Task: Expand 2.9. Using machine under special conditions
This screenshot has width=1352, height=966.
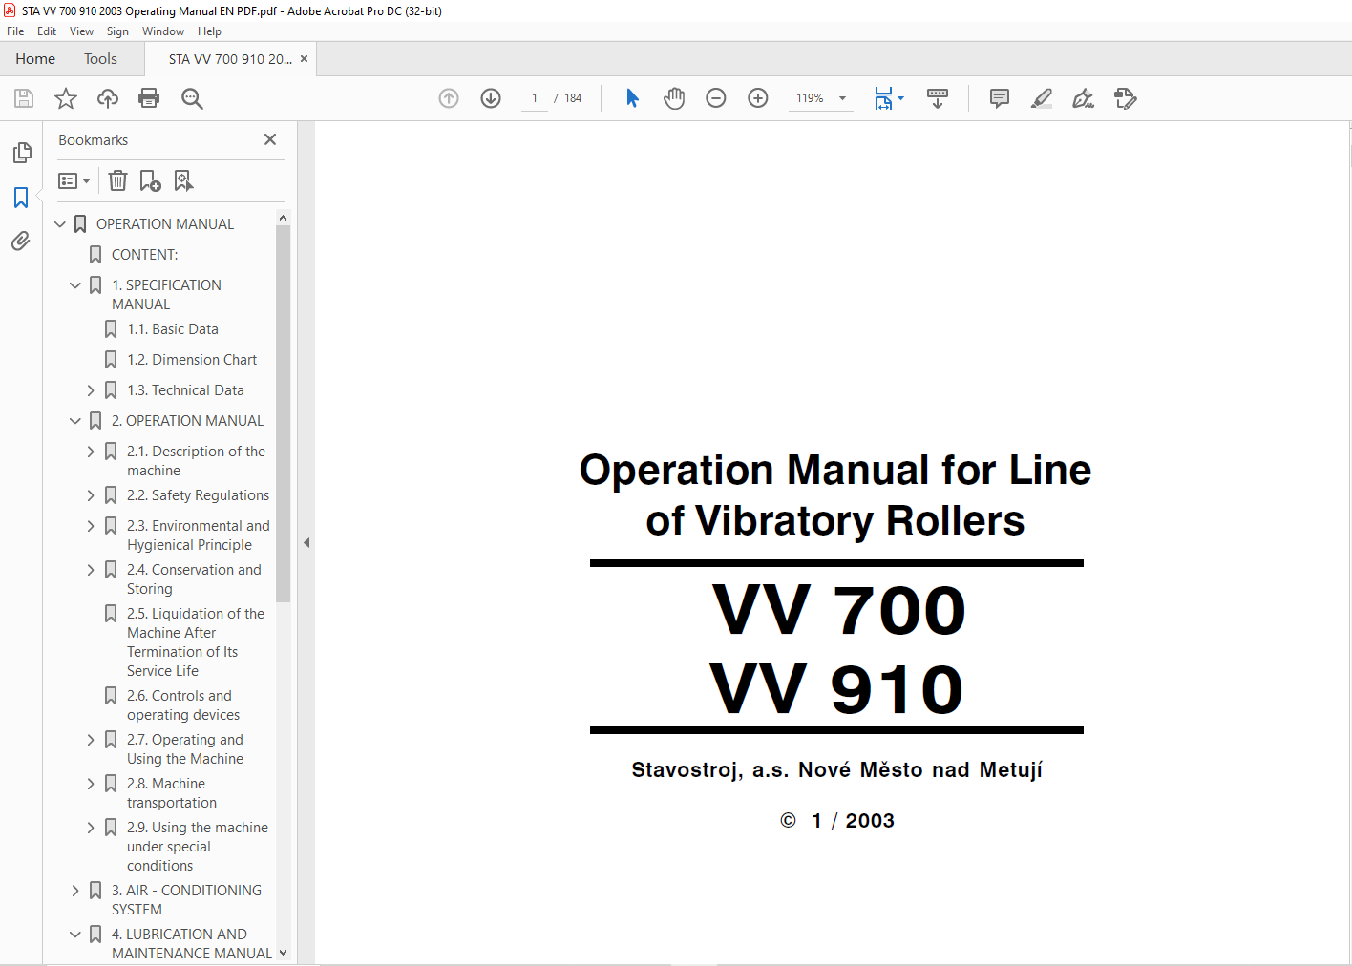Action: [x=91, y=828]
